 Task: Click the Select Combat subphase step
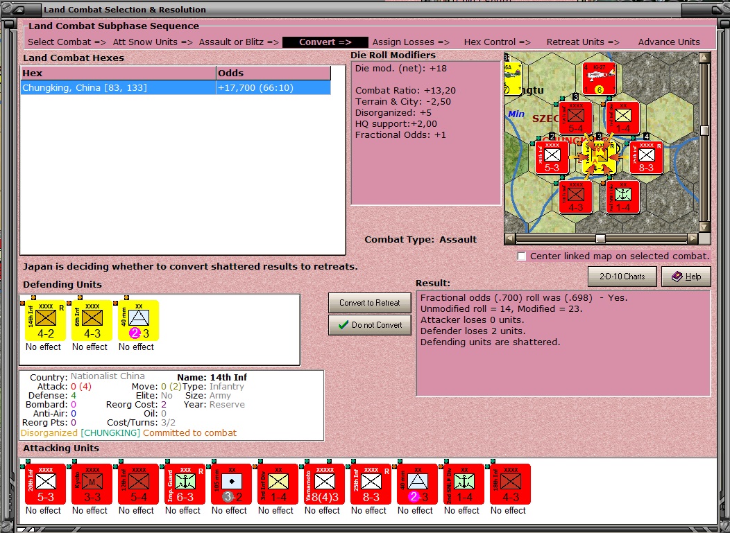[67, 42]
